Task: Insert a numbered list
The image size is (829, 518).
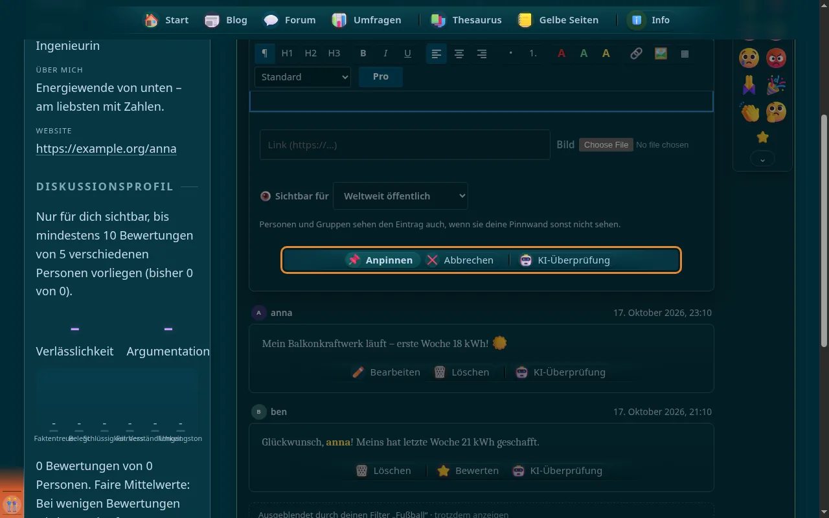Action: (x=533, y=54)
